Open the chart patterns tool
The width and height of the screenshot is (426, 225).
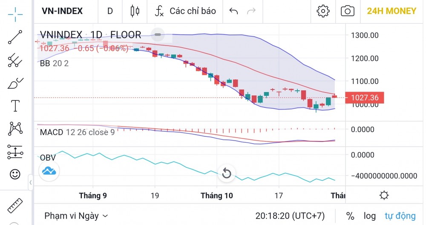[15, 128]
